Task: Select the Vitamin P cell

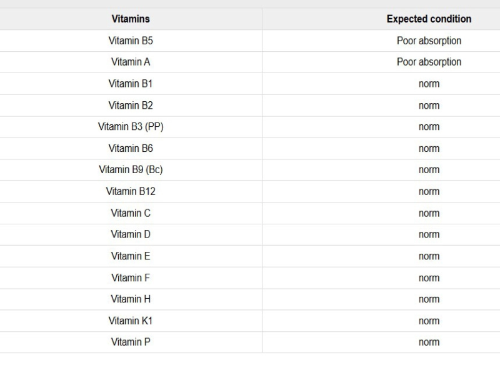Action: click(131, 342)
